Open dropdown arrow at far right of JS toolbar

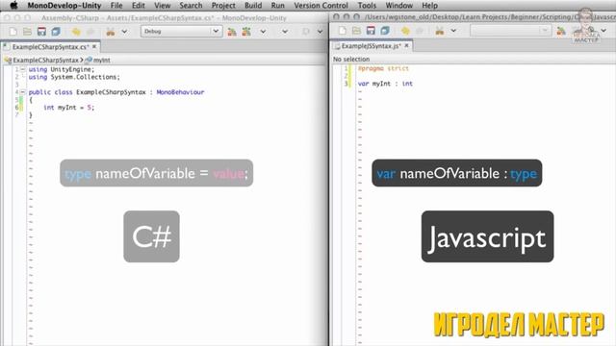pyautogui.click(x=603, y=31)
